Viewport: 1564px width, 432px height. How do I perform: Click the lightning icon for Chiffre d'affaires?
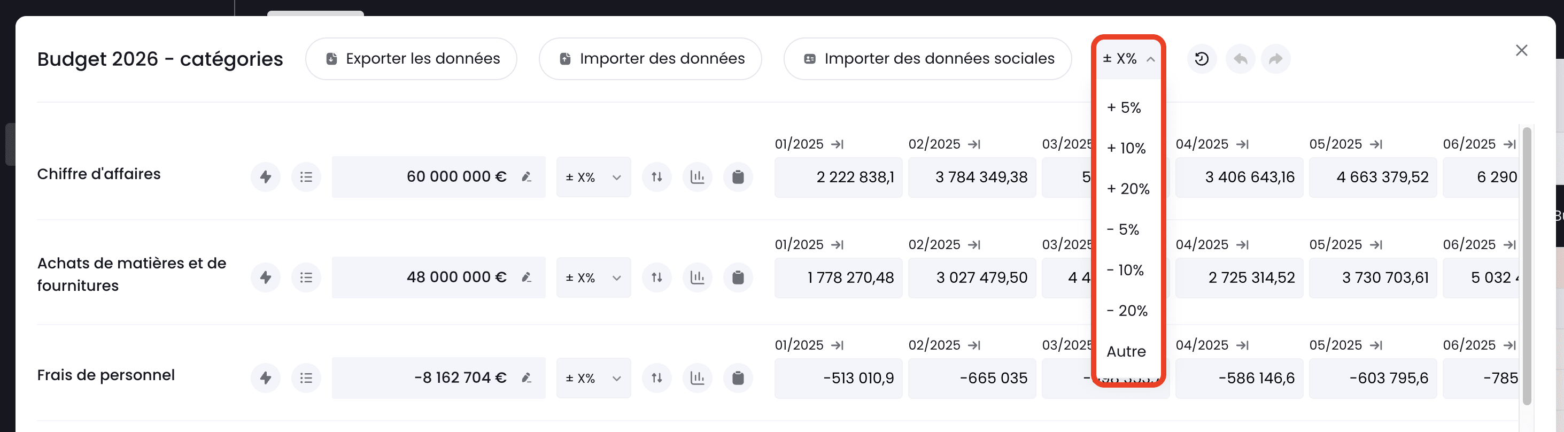265,178
